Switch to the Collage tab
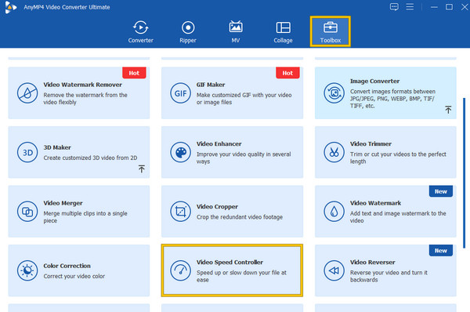The width and height of the screenshot is (470, 312). click(283, 32)
